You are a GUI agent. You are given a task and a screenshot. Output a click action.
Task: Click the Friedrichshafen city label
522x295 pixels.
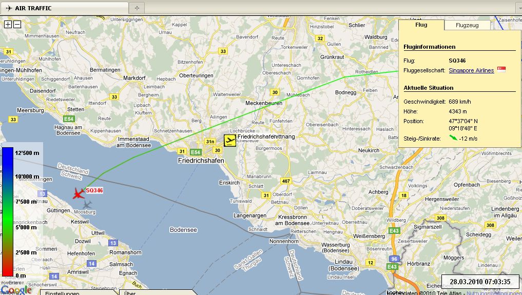[x=201, y=161]
